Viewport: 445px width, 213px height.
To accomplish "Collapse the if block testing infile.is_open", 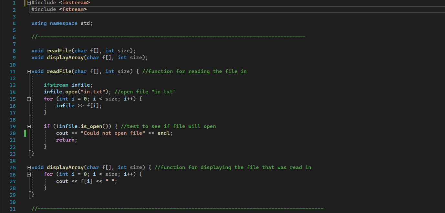I will (28, 126).
